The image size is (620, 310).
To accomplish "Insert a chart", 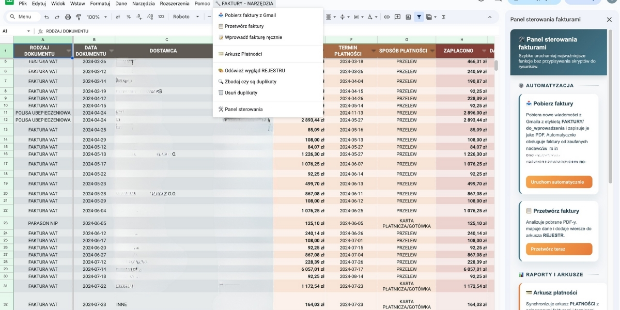I will [408, 17].
